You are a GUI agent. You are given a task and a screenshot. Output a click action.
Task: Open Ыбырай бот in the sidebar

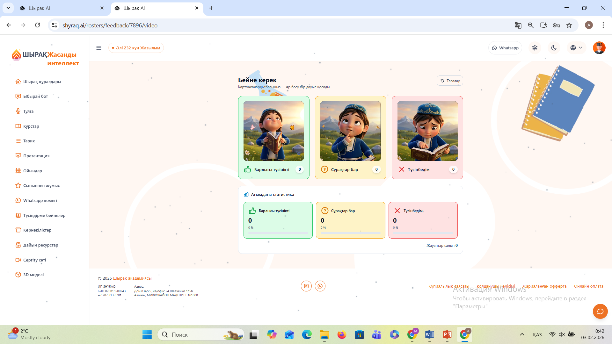[35, 96]
